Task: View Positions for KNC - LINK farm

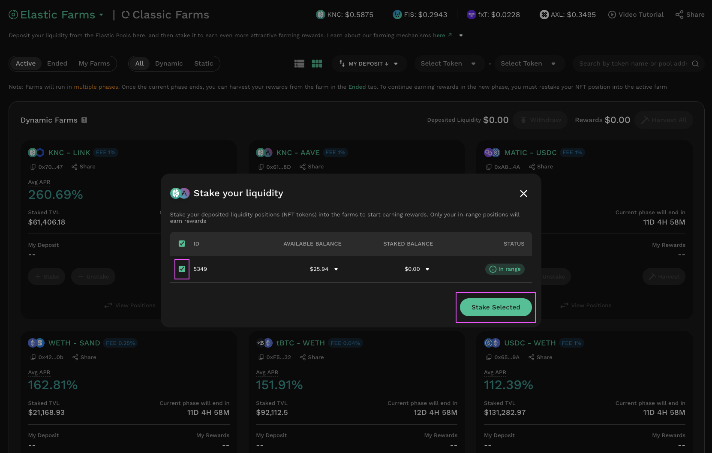Action: (x=130, y=306)
